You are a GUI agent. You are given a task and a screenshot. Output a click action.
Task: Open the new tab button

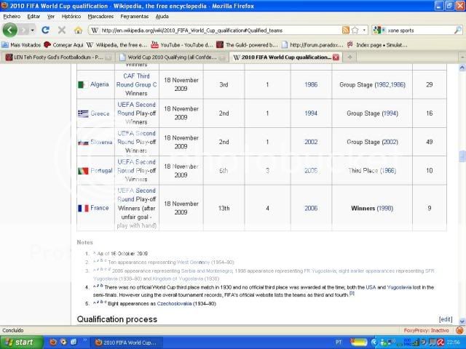point(350,57)
